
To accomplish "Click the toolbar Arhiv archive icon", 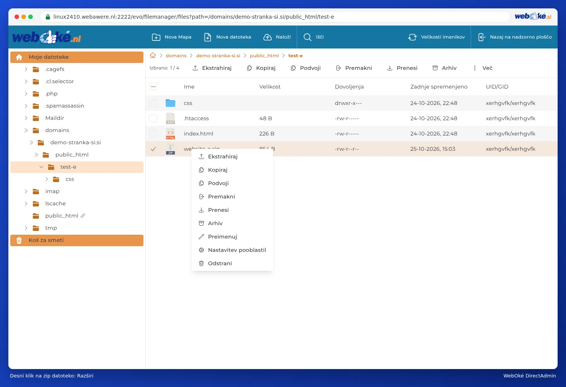I will tap(435, 68).
